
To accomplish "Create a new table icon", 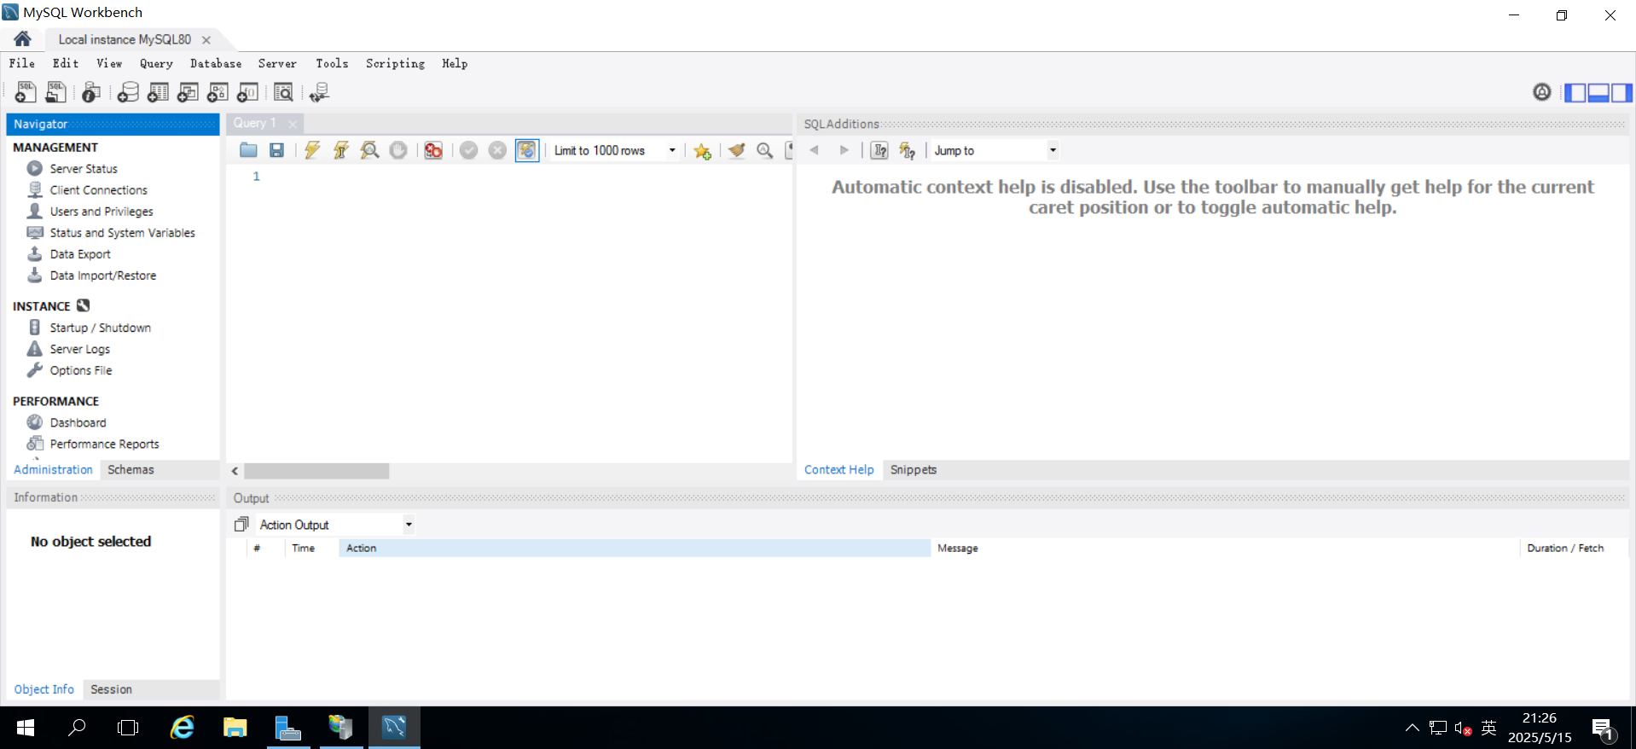I will (158, 92).
